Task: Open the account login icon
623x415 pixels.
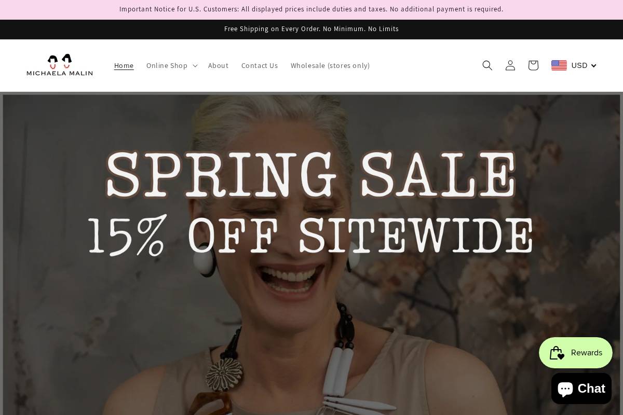Action: pos(510,65)
